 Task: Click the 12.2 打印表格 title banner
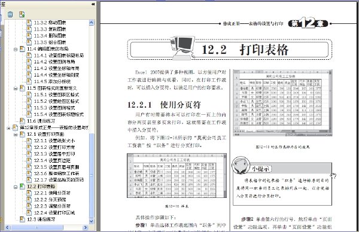230,50
